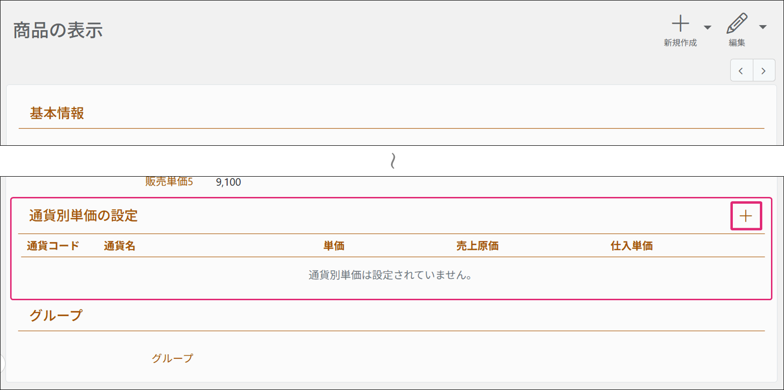Click the 編集 pencil icon
This screenshot has height=390, width=784.
point(737,24)
